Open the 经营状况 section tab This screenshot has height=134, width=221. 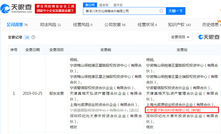pos(147,25)
